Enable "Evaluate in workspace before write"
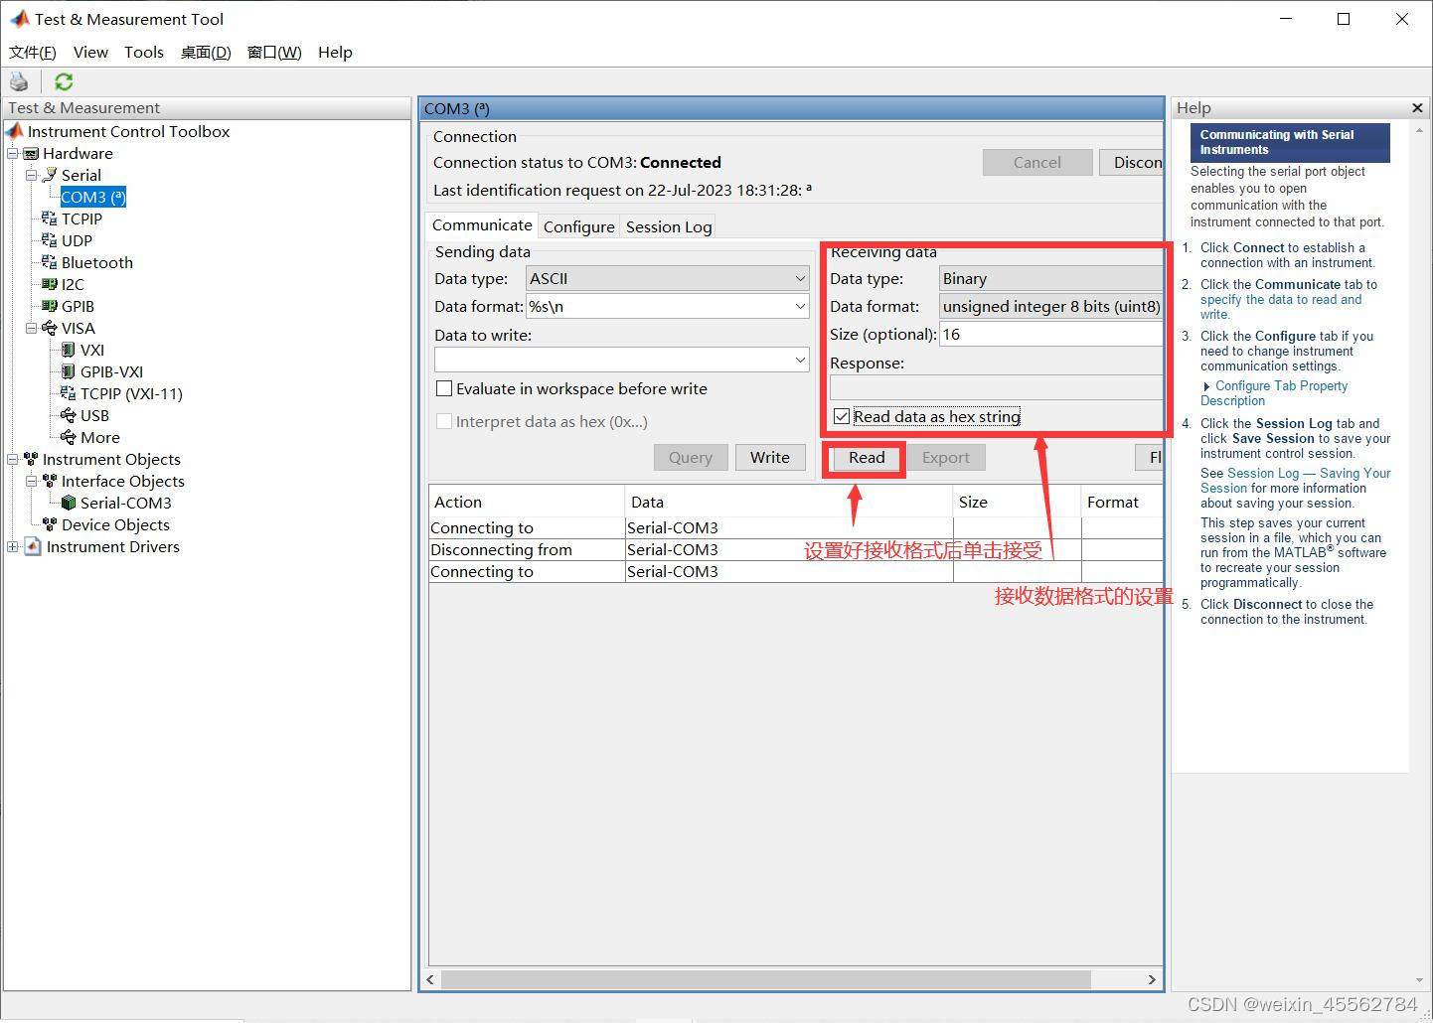1433x1023 pixels. coord(444,388)
